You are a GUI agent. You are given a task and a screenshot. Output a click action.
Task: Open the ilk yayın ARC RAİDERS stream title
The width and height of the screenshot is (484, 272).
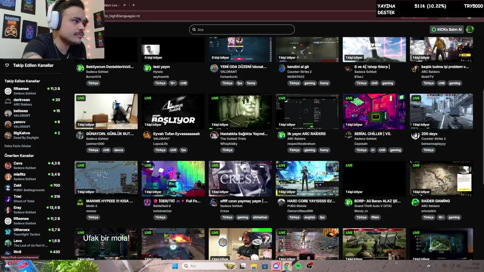[306, 134]
